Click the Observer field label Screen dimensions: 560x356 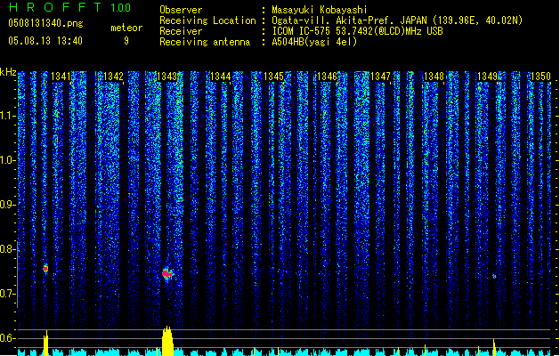(x=181, y=10)
